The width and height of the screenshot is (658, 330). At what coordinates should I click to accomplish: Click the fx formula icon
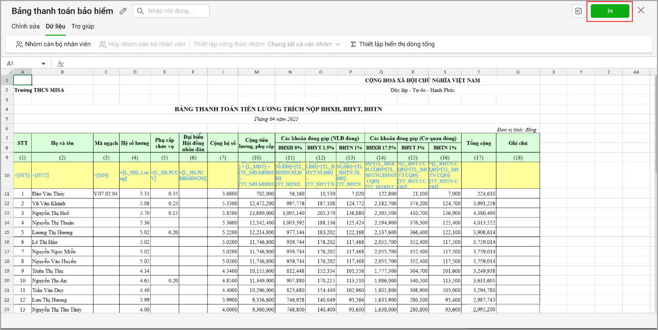(x=60, y=63)
